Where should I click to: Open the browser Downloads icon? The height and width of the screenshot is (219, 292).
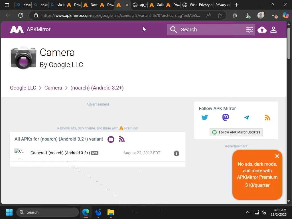248,15
